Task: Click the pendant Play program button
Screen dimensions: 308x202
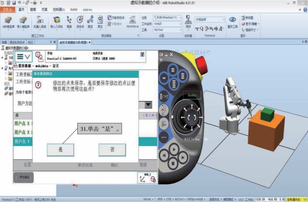Action: (x=174, y=149)
